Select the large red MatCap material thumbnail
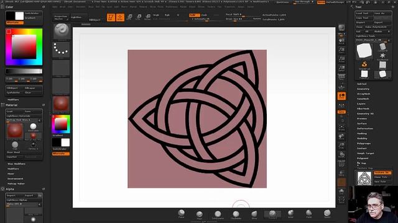The width and height of the screenshot is (398, 223). [15, 131]
